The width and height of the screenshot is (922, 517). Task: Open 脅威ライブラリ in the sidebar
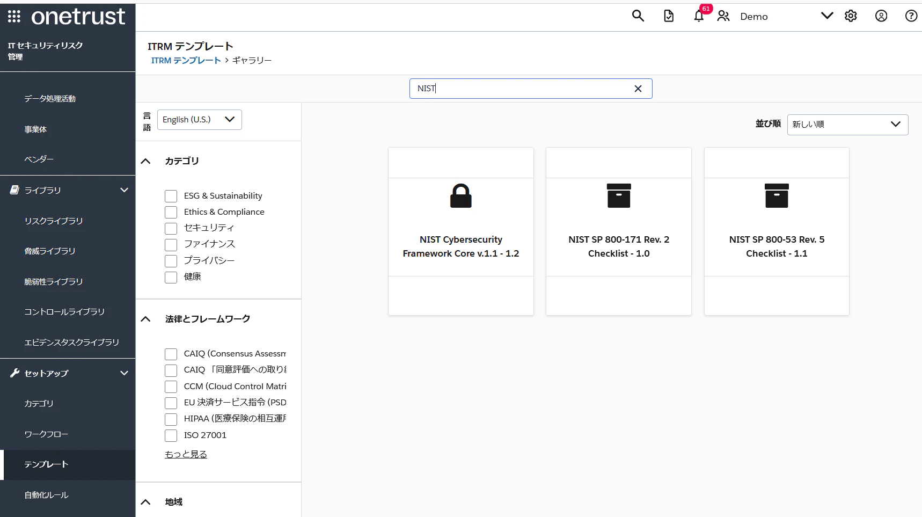49,251
